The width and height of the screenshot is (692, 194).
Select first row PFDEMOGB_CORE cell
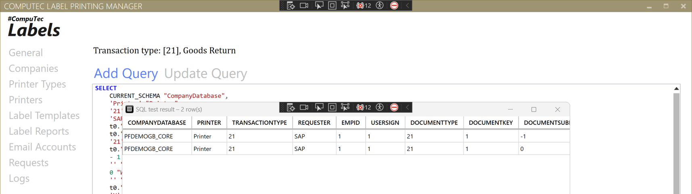[157, 136]
